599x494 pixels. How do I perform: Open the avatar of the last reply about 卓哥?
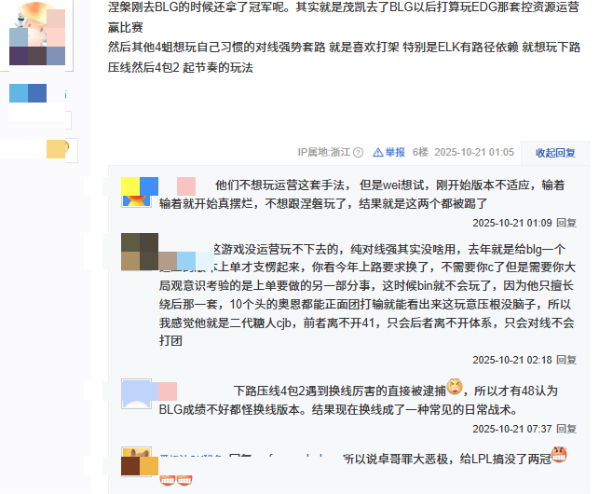136,461
